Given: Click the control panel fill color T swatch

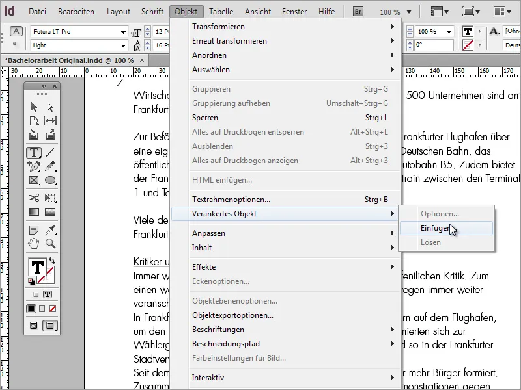Looking at the screenshot, I should 468,31.
